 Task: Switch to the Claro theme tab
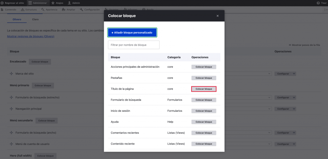coord(35,19)
